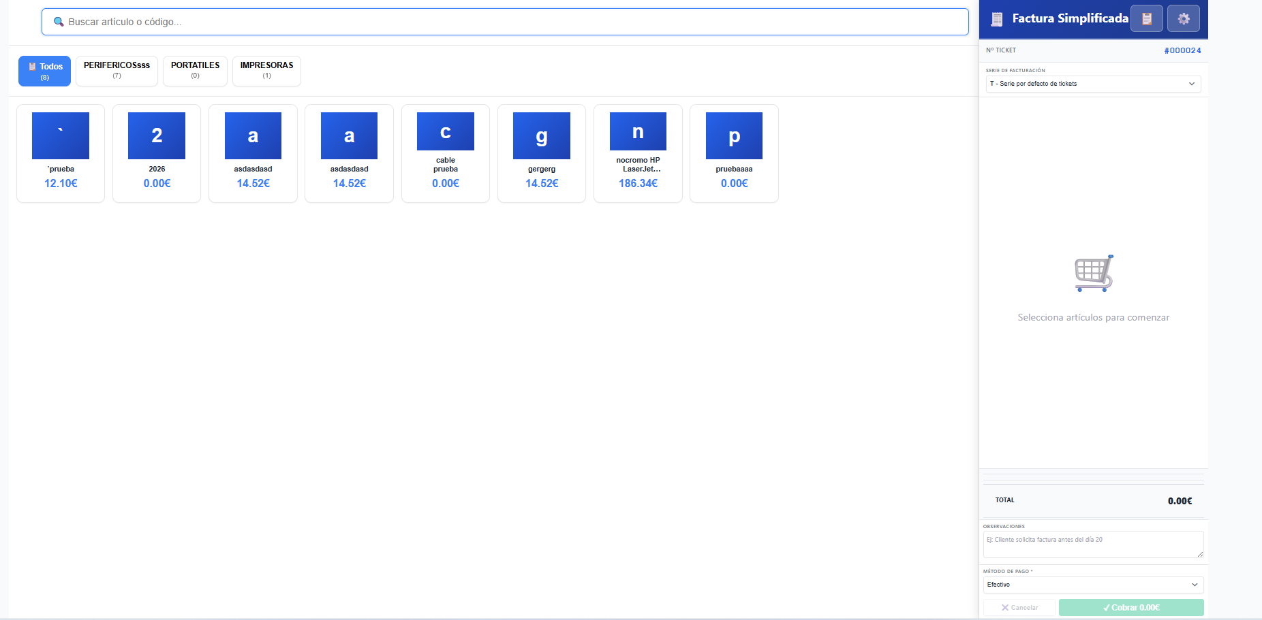Image resolution: width=1262 pixels, height=620 pixels.
Task: Choose the 'pruebaaaa' product tile
Action: point(734,153)
